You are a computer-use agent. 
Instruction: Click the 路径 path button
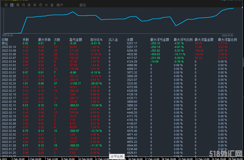tap(83, 5)
